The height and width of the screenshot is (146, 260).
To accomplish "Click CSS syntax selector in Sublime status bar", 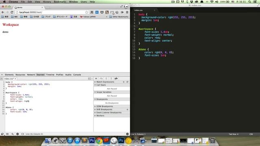I will 251,134.
